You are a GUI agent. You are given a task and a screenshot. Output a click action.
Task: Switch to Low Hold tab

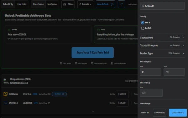coord(21,4)
